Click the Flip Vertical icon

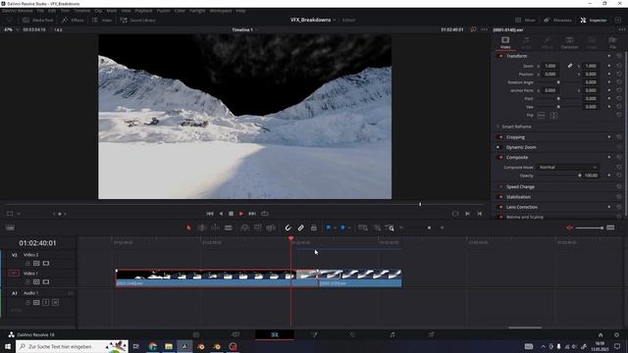pos(553,116)
